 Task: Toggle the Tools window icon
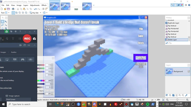172,5
